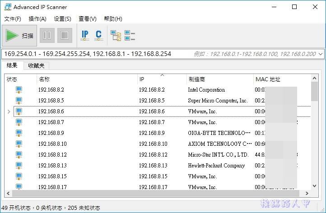Switch to the 收藏夹 tab
This screenshot has height=213, width=326.
(36, 66)
